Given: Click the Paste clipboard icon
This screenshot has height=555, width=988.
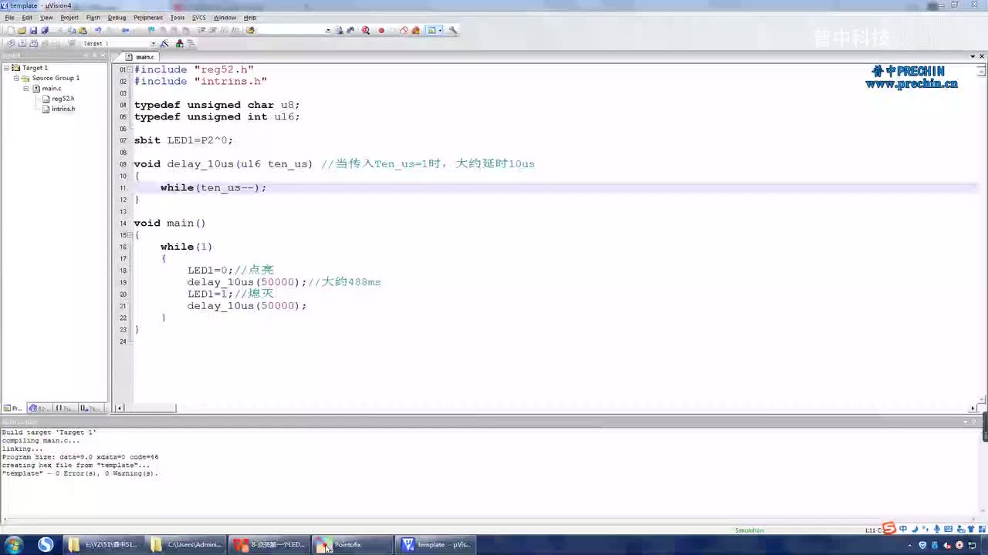Looking at the screenshot, I should coord(83,30).
